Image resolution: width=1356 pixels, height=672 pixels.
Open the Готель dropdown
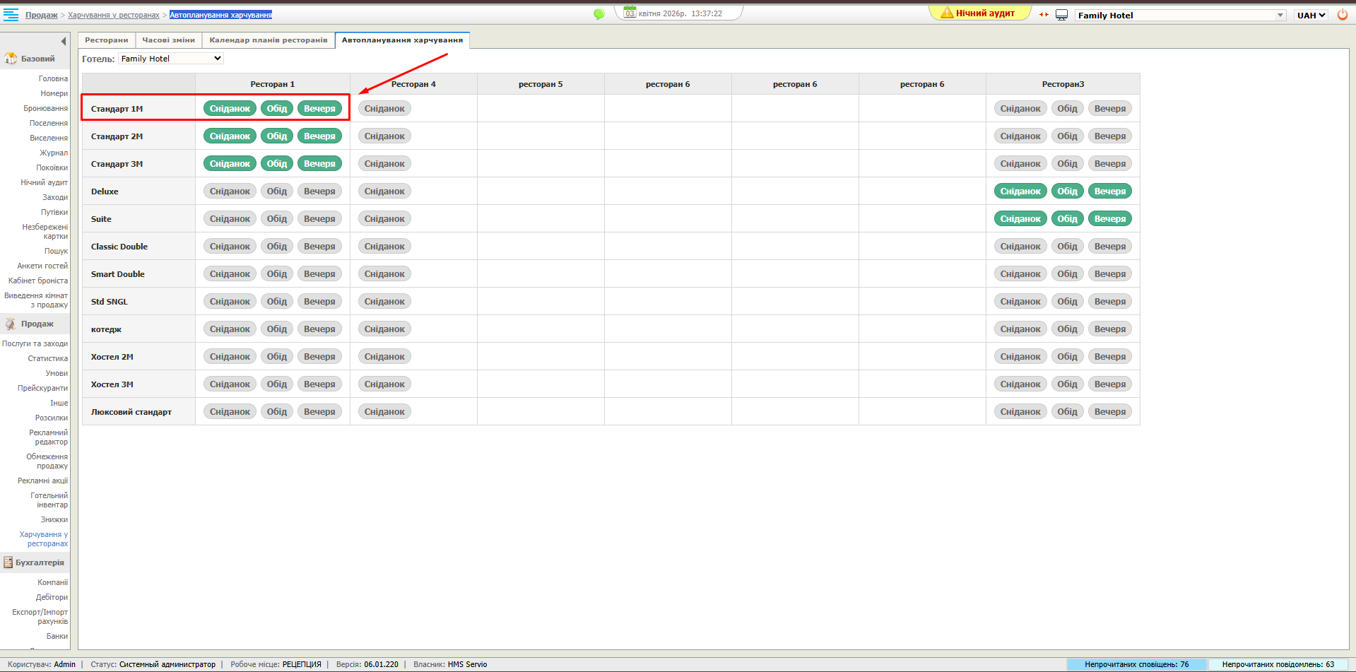(170, 59)
